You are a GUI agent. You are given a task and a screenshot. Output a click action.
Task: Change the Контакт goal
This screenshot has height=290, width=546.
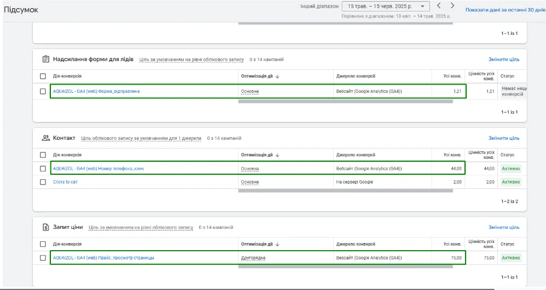tap(503, 138)
